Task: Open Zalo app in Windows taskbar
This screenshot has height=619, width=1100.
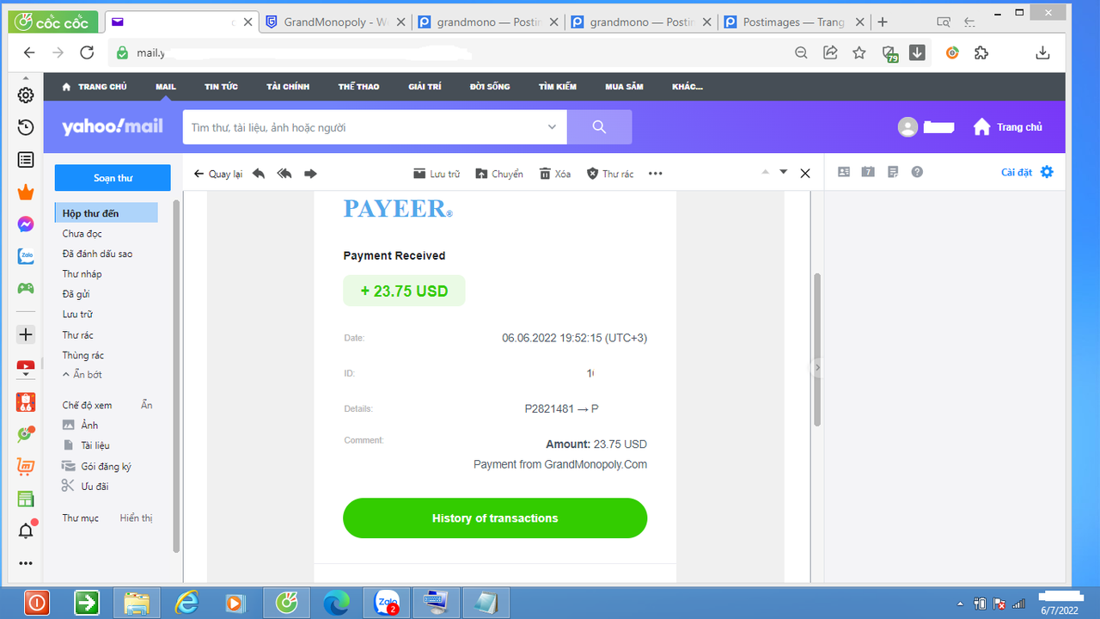Action: (387, 603)
